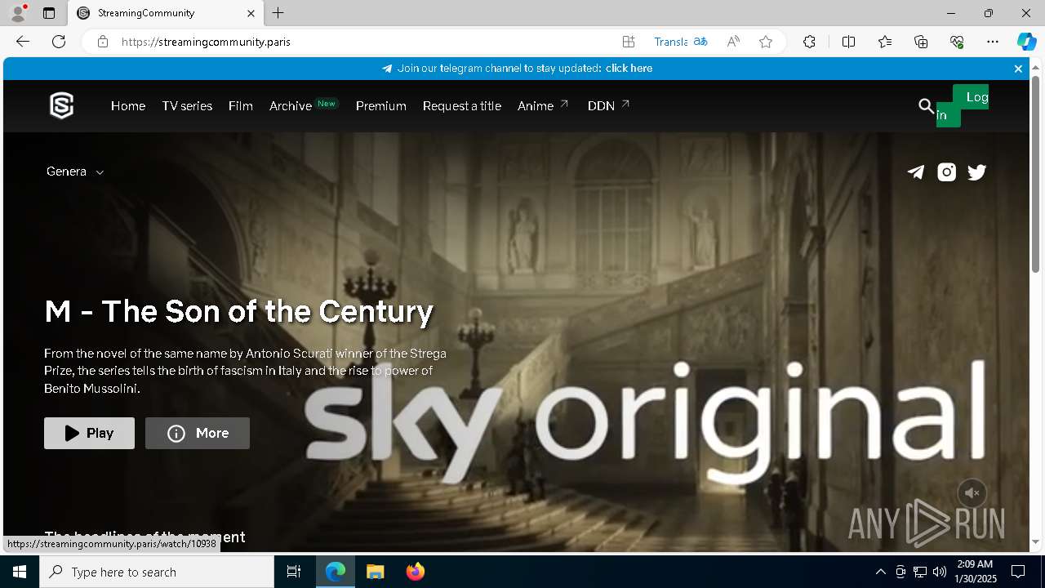Open the browser Extensions puzzle icon
This screenshot has width=1045, height=588.
809,42
